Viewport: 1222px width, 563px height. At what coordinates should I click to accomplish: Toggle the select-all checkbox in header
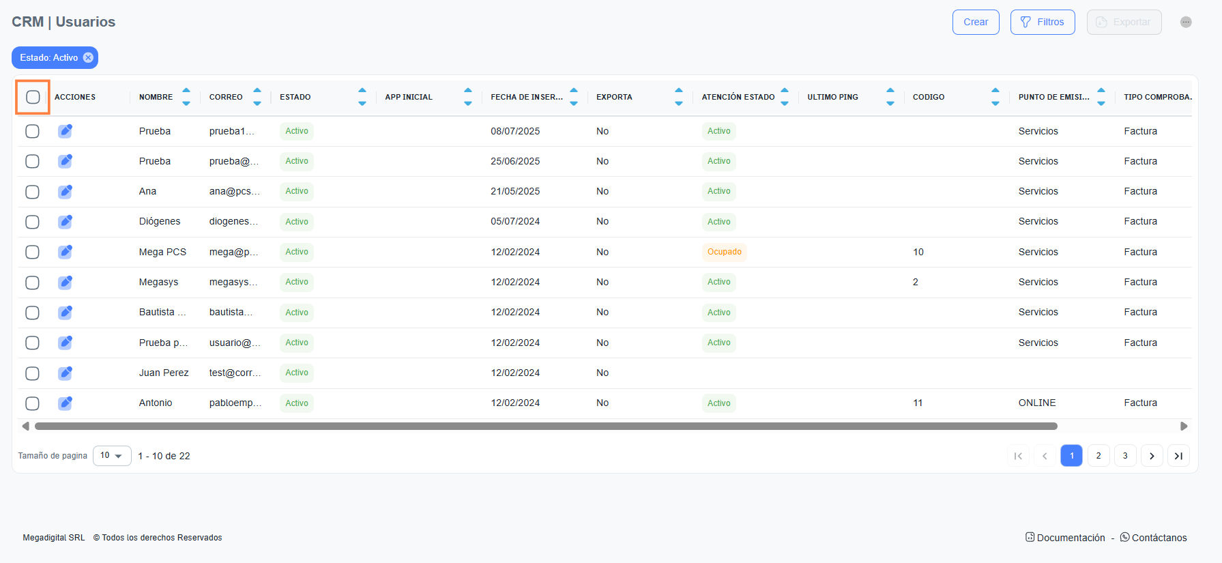(33, 97)
